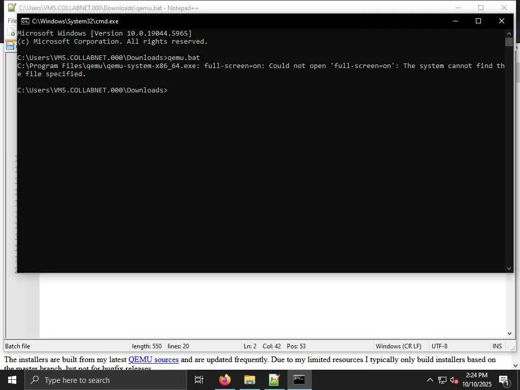The image size is (520, 390).
Task: Maximize the Notepad++ window
Action: (480, 7)
